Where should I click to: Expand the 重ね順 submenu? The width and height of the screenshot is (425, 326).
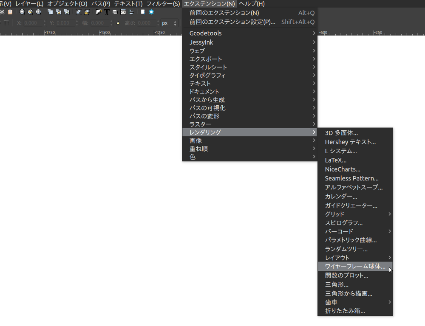(249, 149)
